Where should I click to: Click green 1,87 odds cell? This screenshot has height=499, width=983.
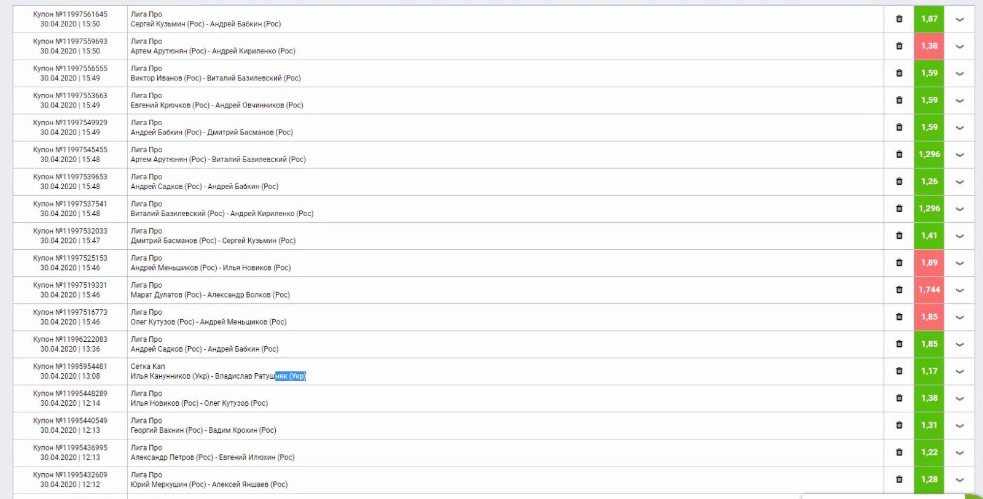[x=929, y=19]
